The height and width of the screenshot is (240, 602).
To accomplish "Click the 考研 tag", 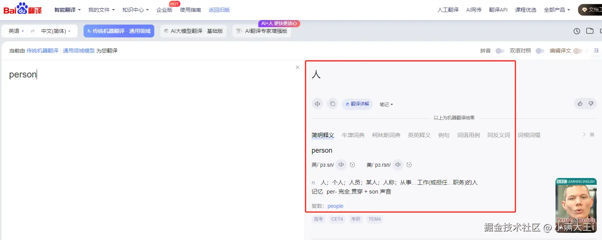I will coord(356,219).
